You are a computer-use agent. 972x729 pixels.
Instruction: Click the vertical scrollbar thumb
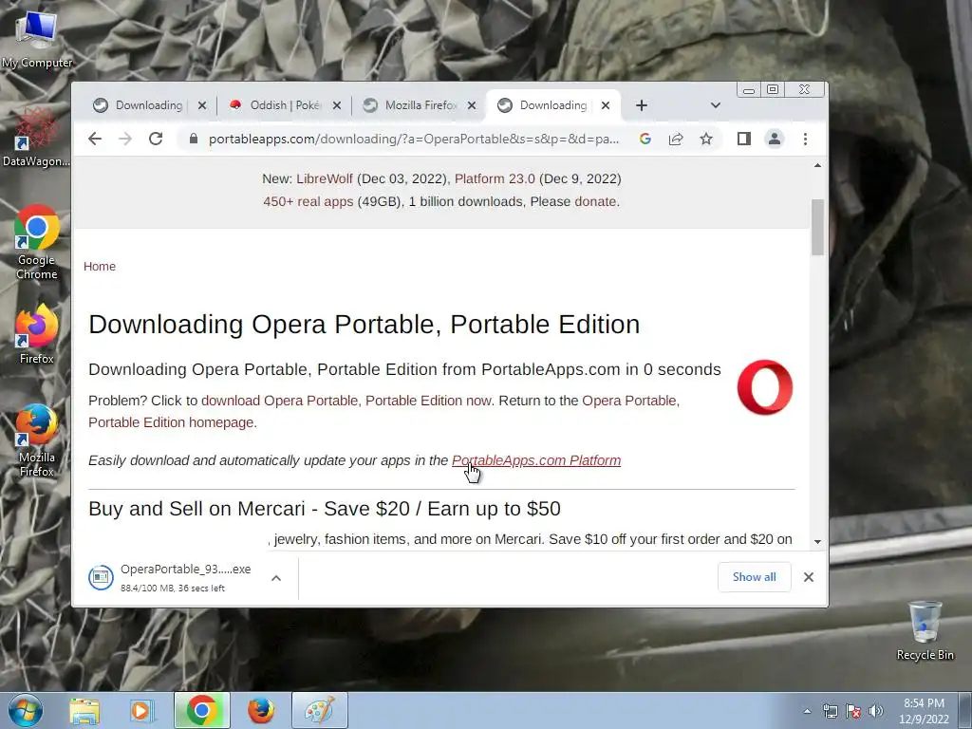coord(817,227)
